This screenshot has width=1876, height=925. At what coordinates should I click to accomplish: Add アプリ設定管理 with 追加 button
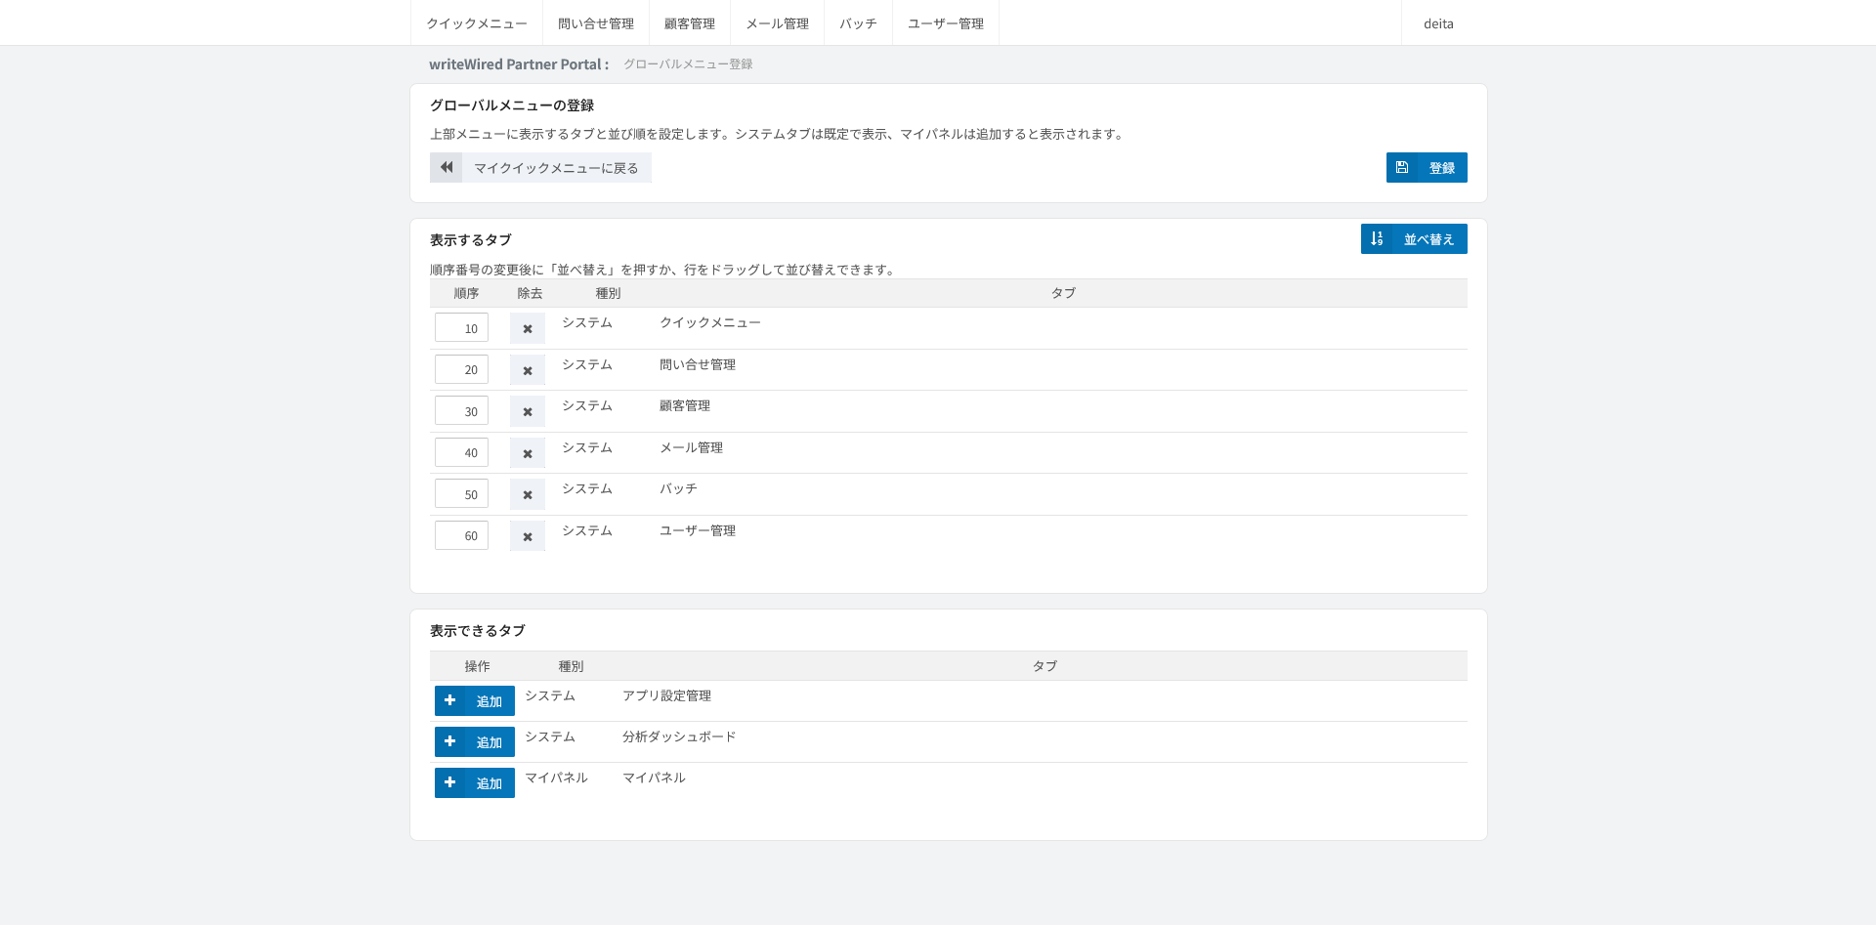(475, 700)
